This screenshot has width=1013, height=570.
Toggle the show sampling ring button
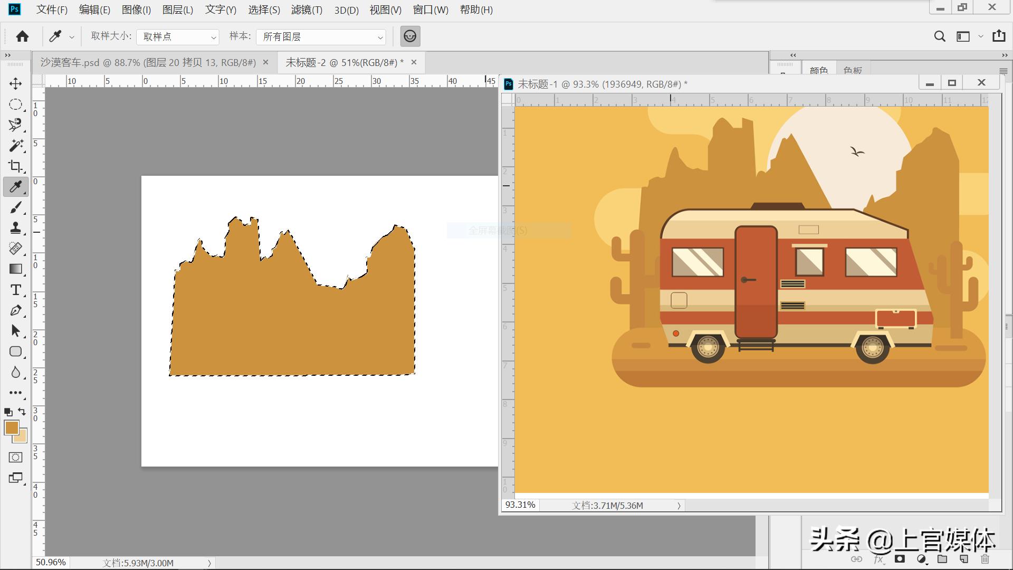[410, 36]
